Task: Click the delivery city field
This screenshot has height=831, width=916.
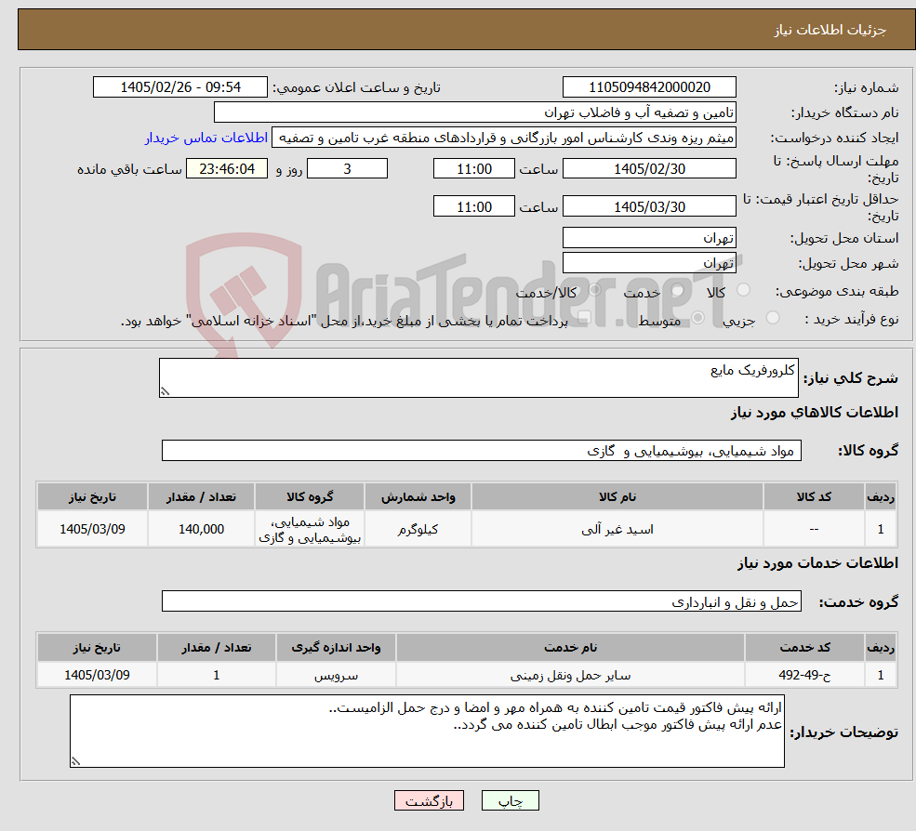Action: (649, 263)
